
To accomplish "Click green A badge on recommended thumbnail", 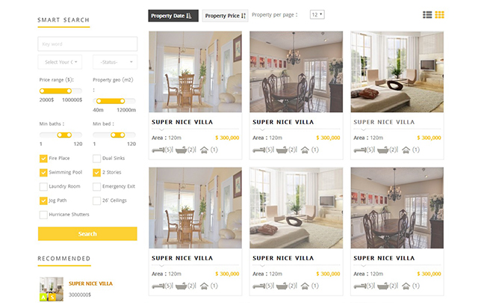I will [43, 297].
